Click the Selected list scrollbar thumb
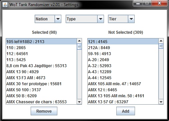 [x=79, y=46]
